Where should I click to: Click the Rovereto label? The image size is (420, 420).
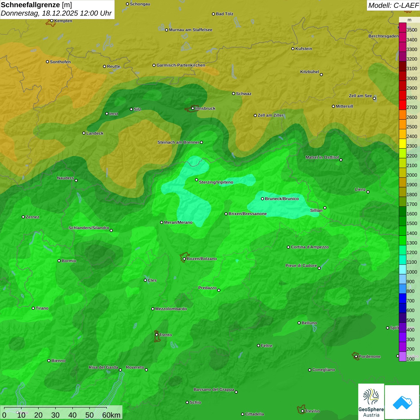pyautogui.click(x=135, y=367)
